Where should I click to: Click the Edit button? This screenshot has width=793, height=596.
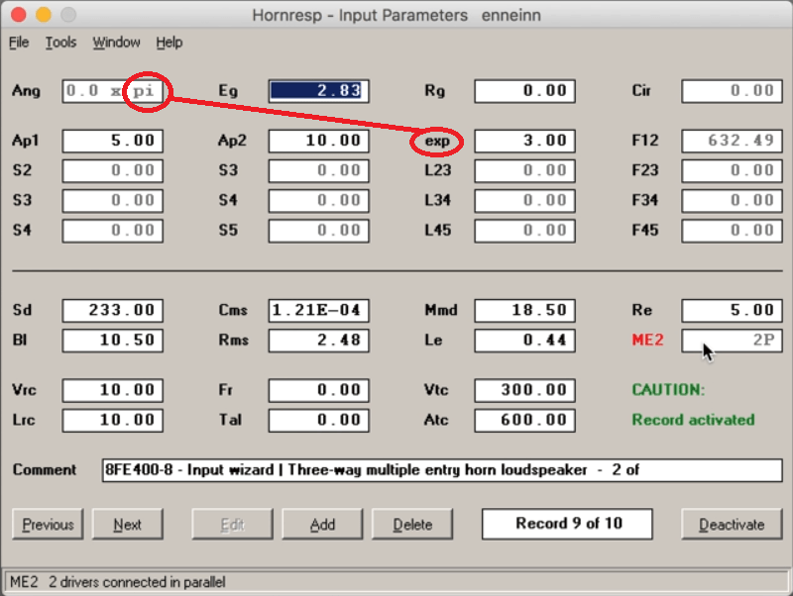[x=232, y=525]
